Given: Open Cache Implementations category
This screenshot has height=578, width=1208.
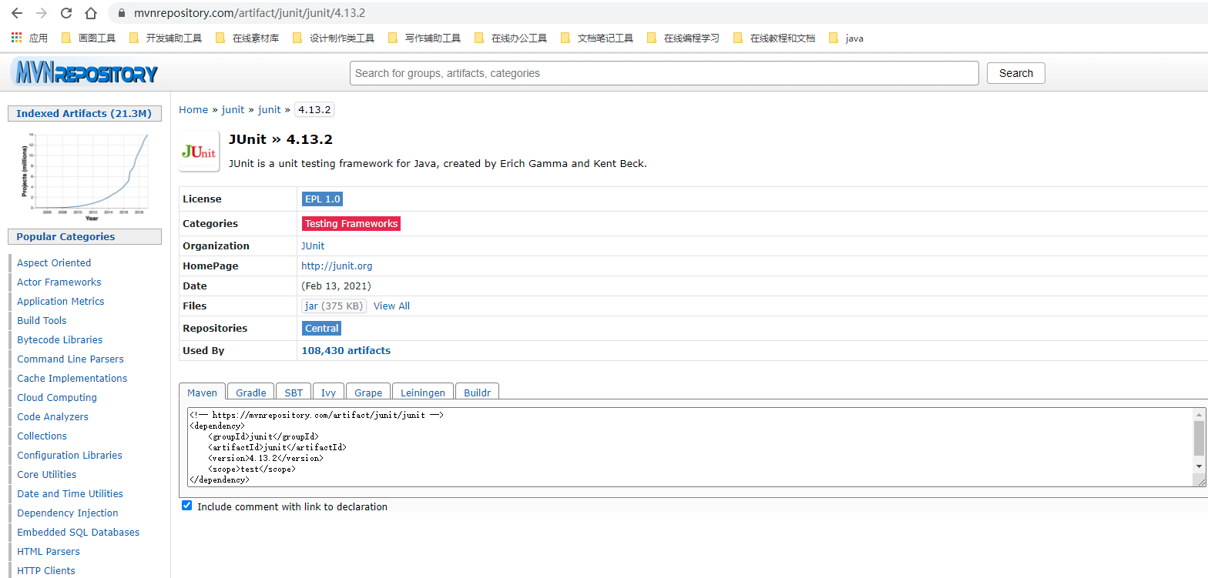Looking at the screenshot, I should [x=72, y=378].
